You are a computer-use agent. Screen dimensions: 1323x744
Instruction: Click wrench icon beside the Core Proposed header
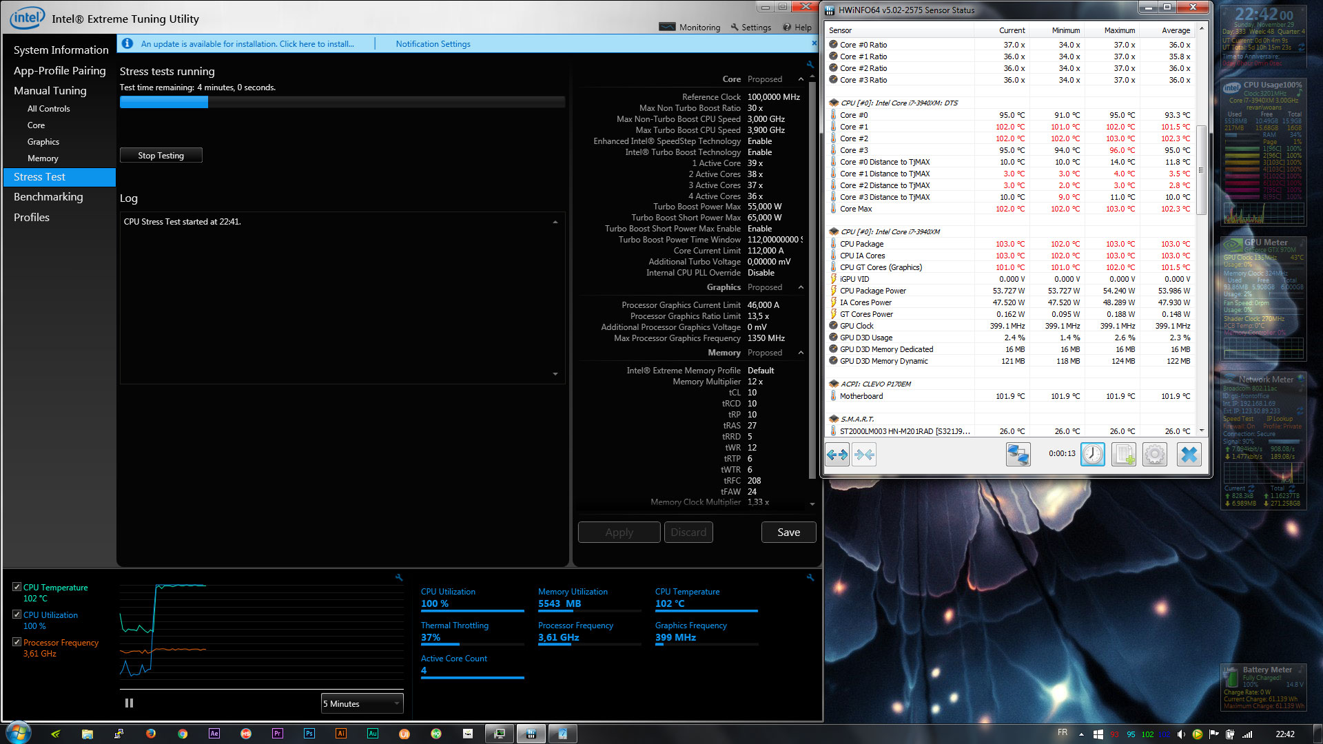click(810, 64)
